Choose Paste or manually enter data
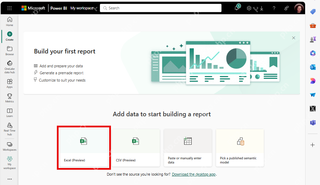Image resolution: width=320 pixels, height=185 pixels. 188,148
